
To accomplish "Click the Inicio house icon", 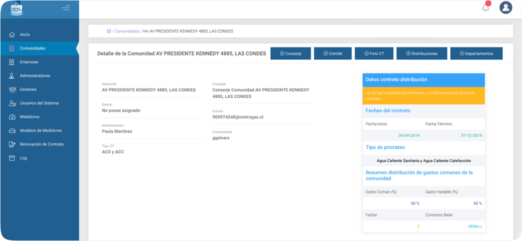I will (x=12, y=34).
